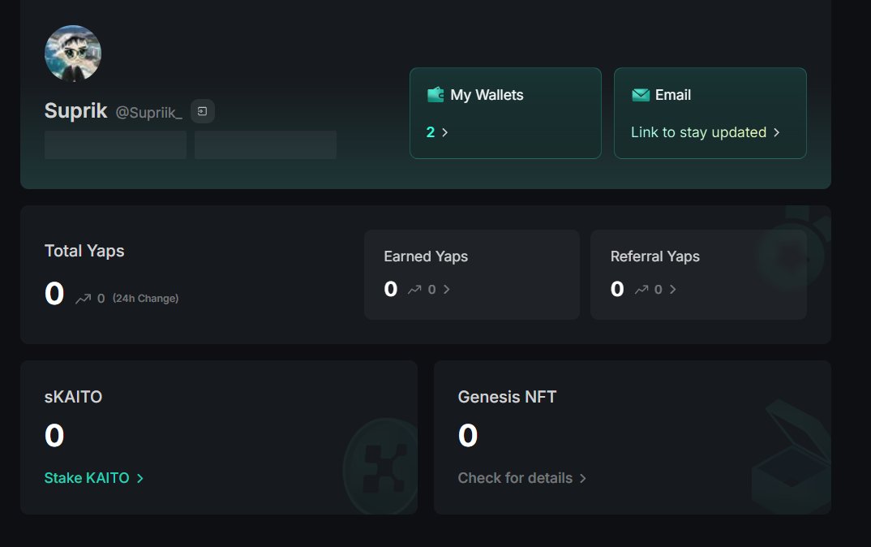Screen dimensions: 871x547
Task: Click Check for details link
Action: click(x=515, y=478)
